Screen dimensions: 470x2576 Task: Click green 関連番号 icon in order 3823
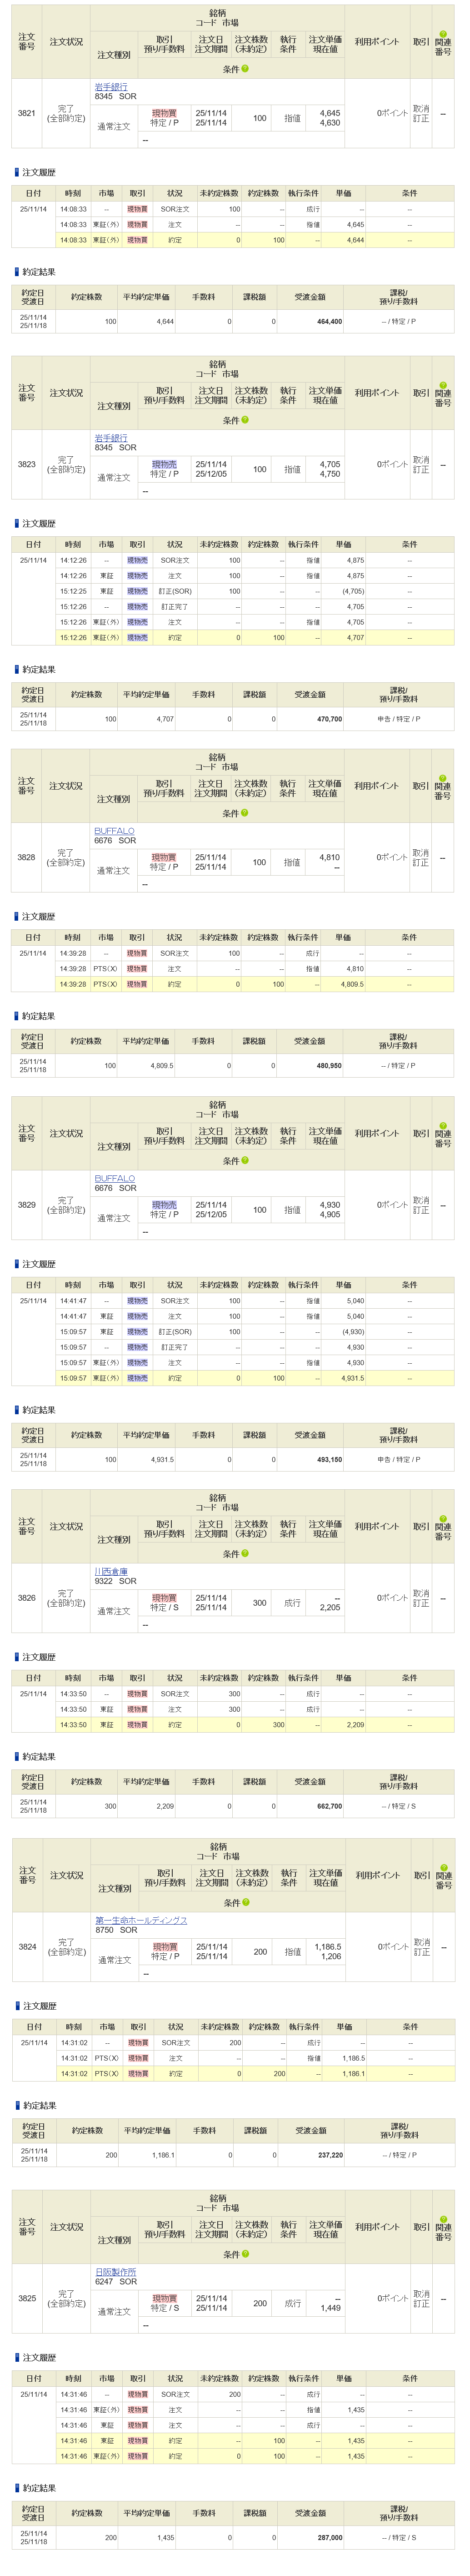443,385
